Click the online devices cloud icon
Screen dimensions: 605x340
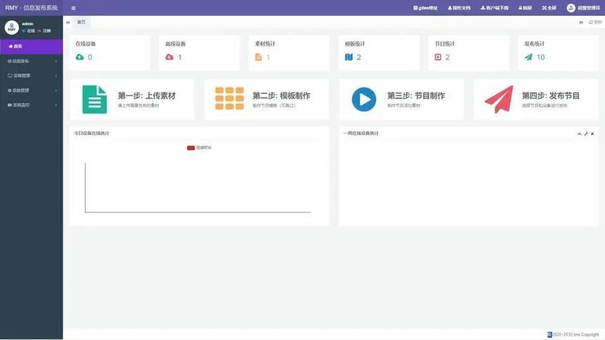(x=80, y=58)
